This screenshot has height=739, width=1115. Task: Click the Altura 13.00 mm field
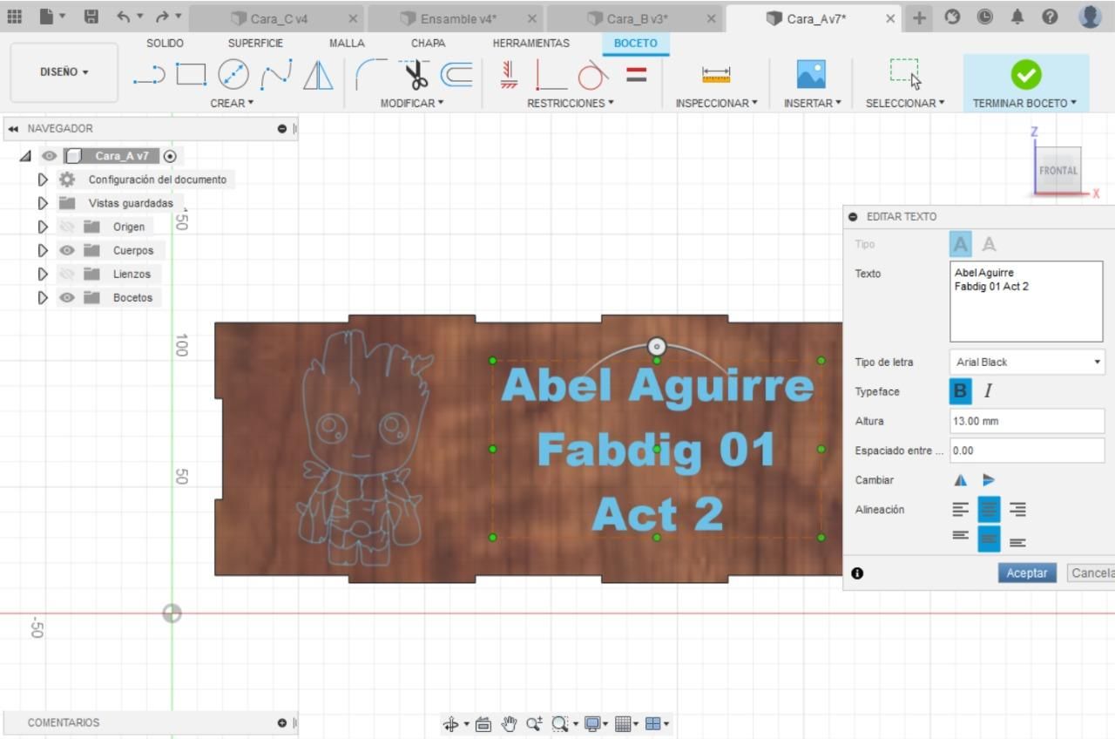1027,421
